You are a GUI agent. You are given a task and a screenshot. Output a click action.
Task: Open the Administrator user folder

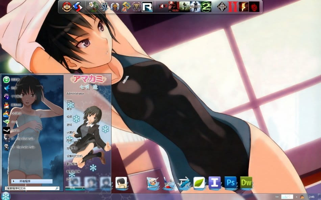75,93
